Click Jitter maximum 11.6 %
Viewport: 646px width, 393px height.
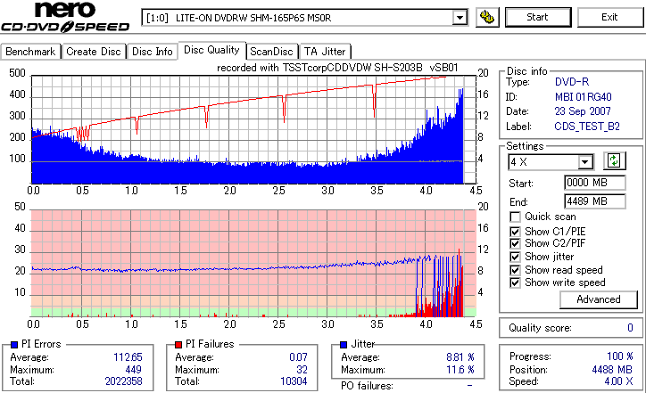pos(460,370)
